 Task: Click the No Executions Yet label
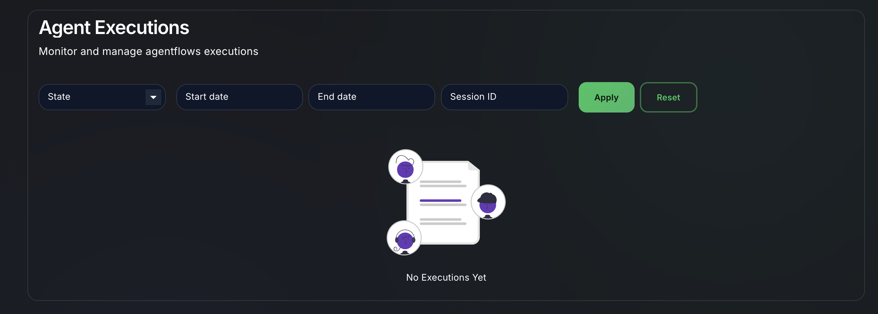click(446, 277)
